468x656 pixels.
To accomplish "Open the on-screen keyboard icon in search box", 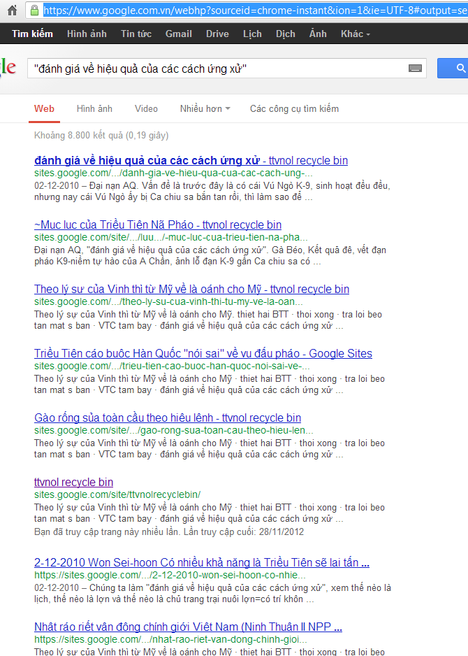I will (x=415, y=69).
